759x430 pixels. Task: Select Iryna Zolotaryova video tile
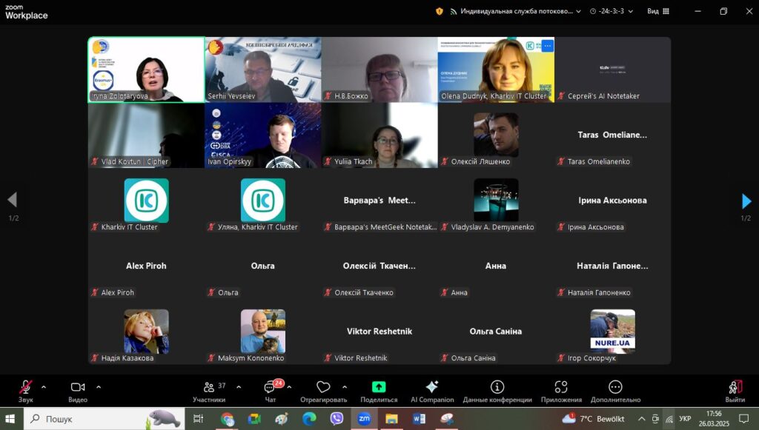click(x=147, y=70)
